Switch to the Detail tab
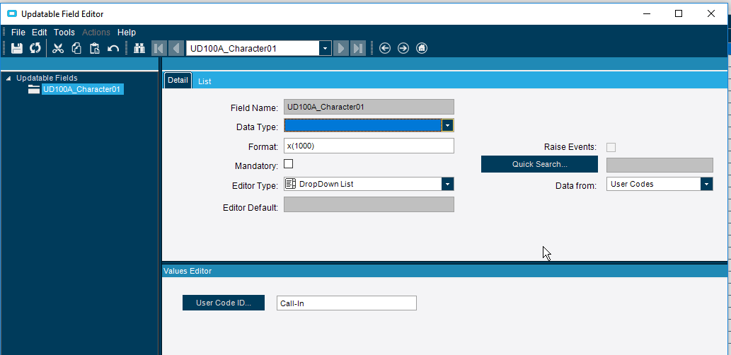Screen dimensions: 731x355 point(178,80)
